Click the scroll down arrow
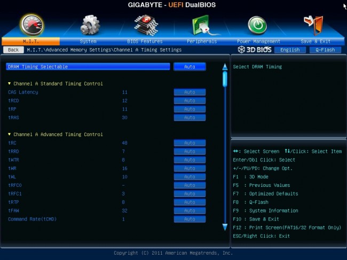Screen dimensions: 347x260 pos(225,227)
